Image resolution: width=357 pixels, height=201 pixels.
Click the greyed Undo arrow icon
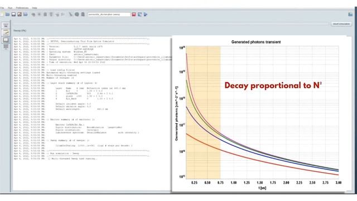(x=33, y=15)
